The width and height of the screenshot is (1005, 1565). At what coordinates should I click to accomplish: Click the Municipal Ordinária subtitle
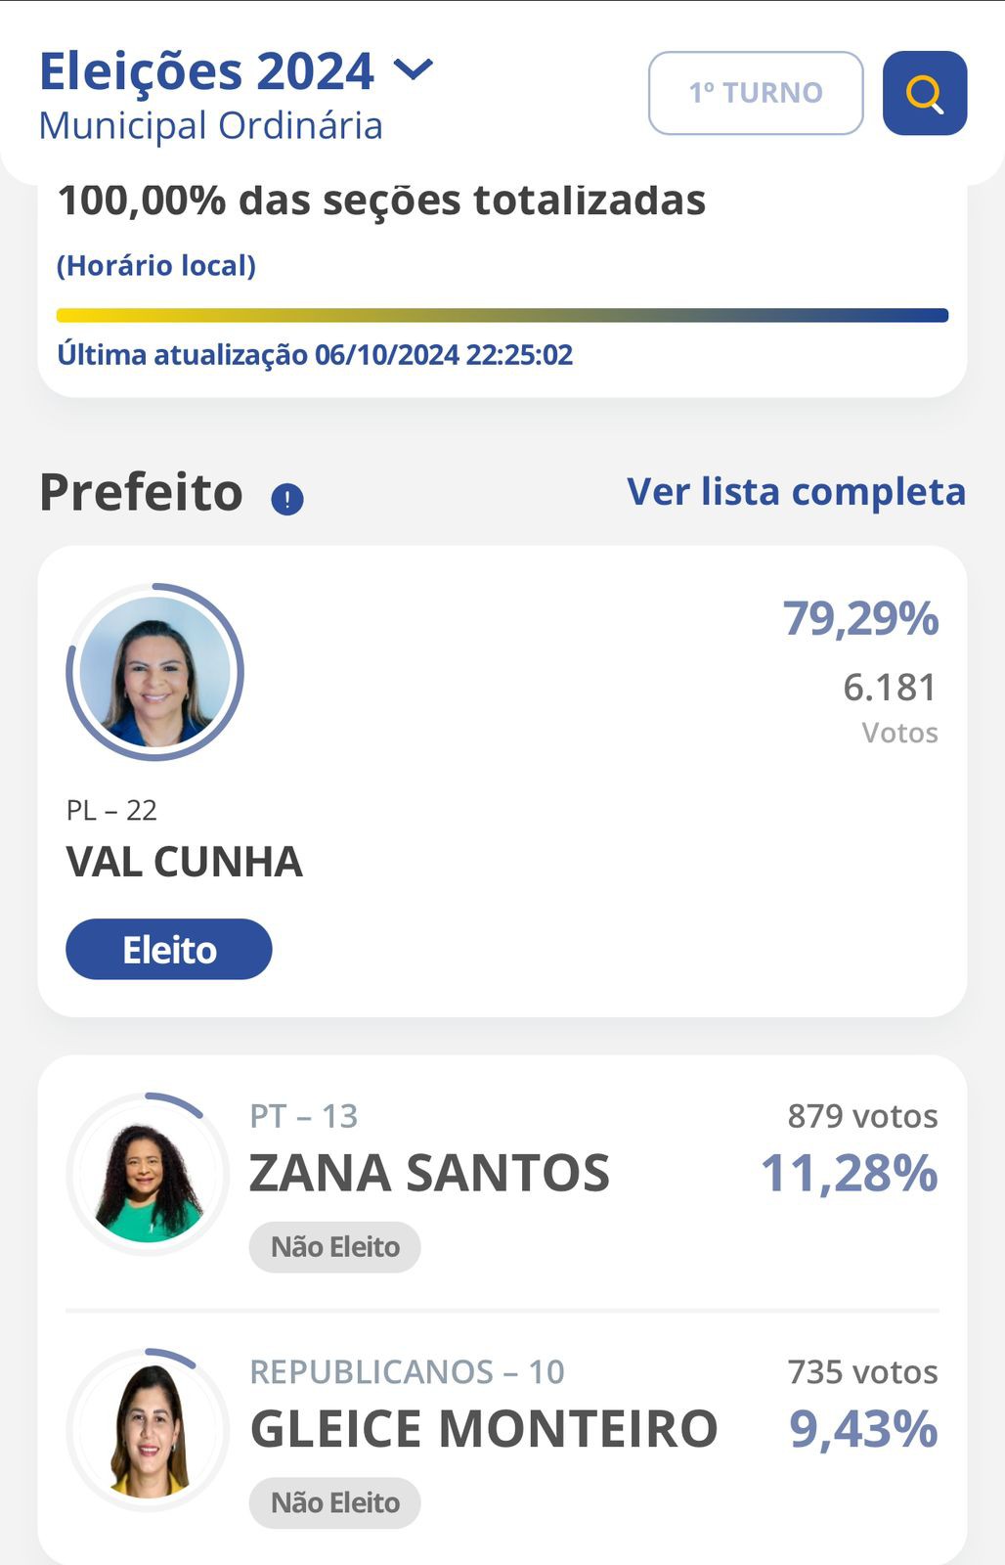211,126
